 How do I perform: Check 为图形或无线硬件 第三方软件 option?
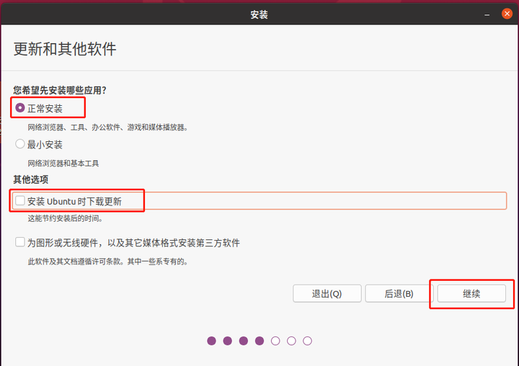click(20, 242)
